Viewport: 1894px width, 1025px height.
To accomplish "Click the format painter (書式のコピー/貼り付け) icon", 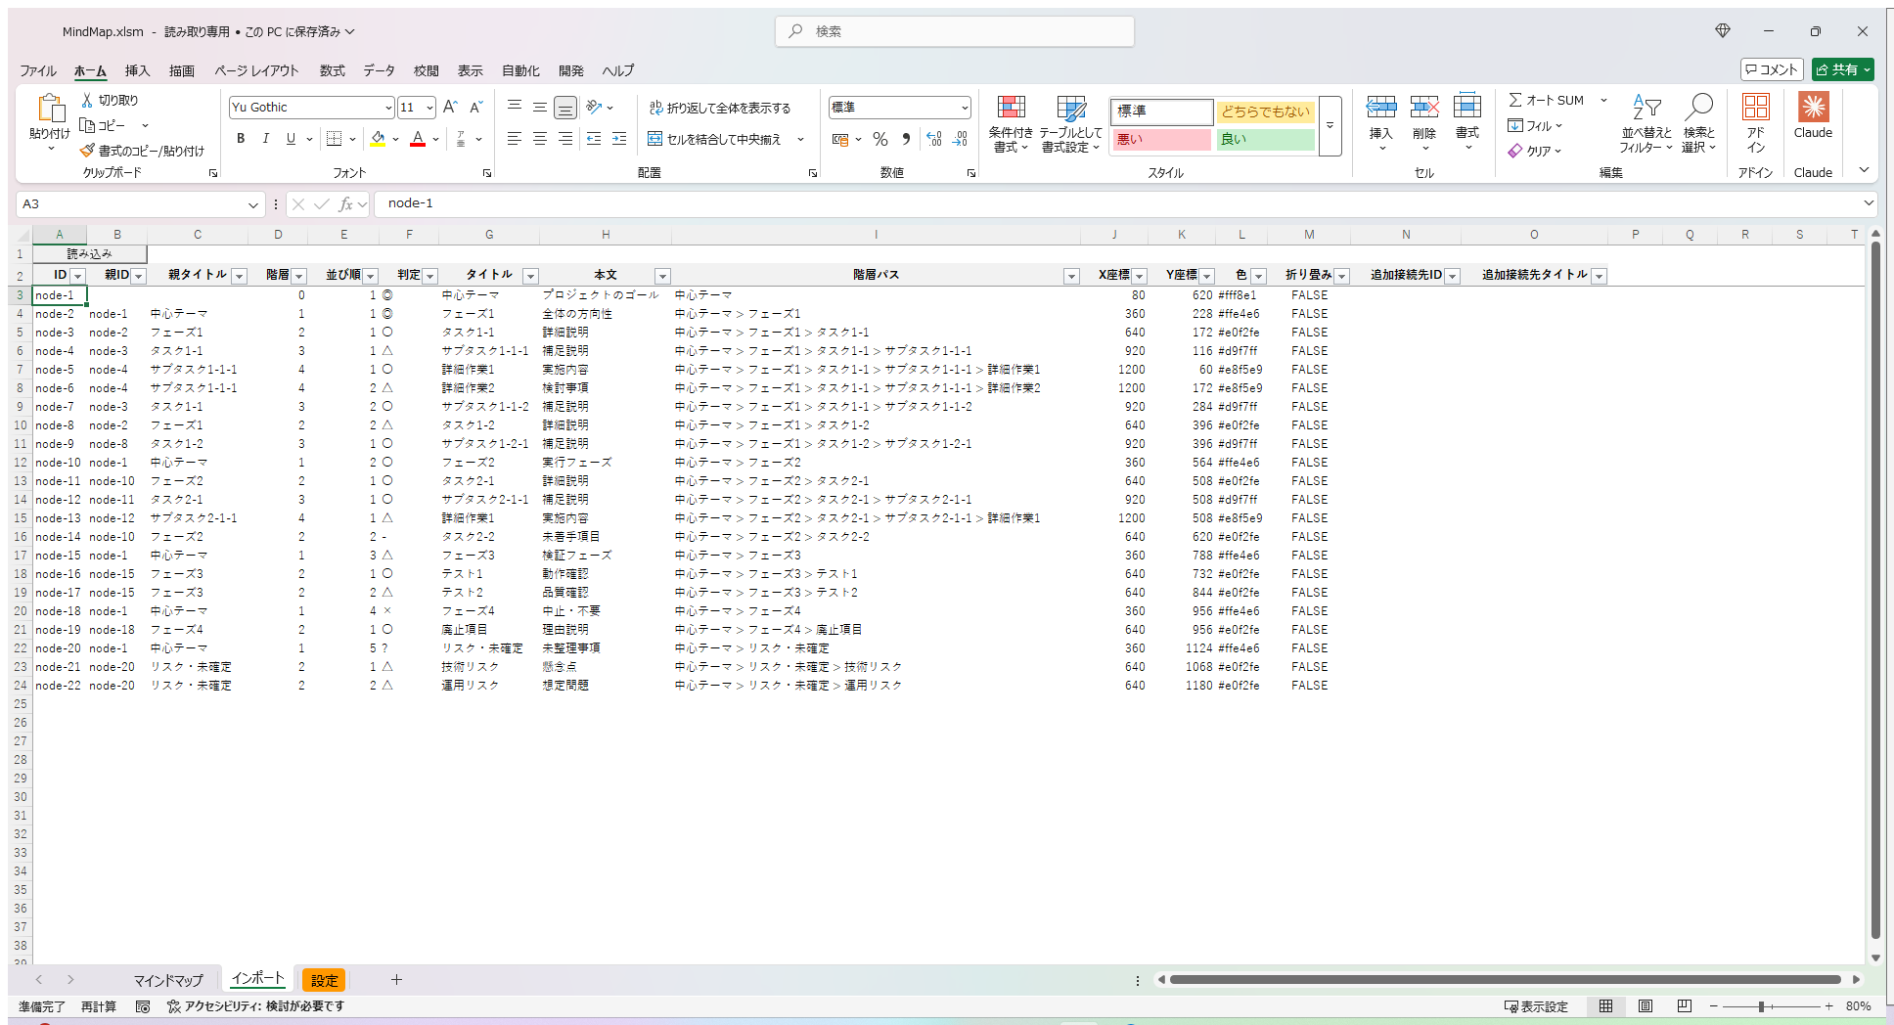I will 87,151.
